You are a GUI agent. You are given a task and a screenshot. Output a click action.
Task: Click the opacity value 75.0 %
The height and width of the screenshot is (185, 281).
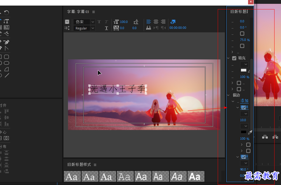pos(245,40)
